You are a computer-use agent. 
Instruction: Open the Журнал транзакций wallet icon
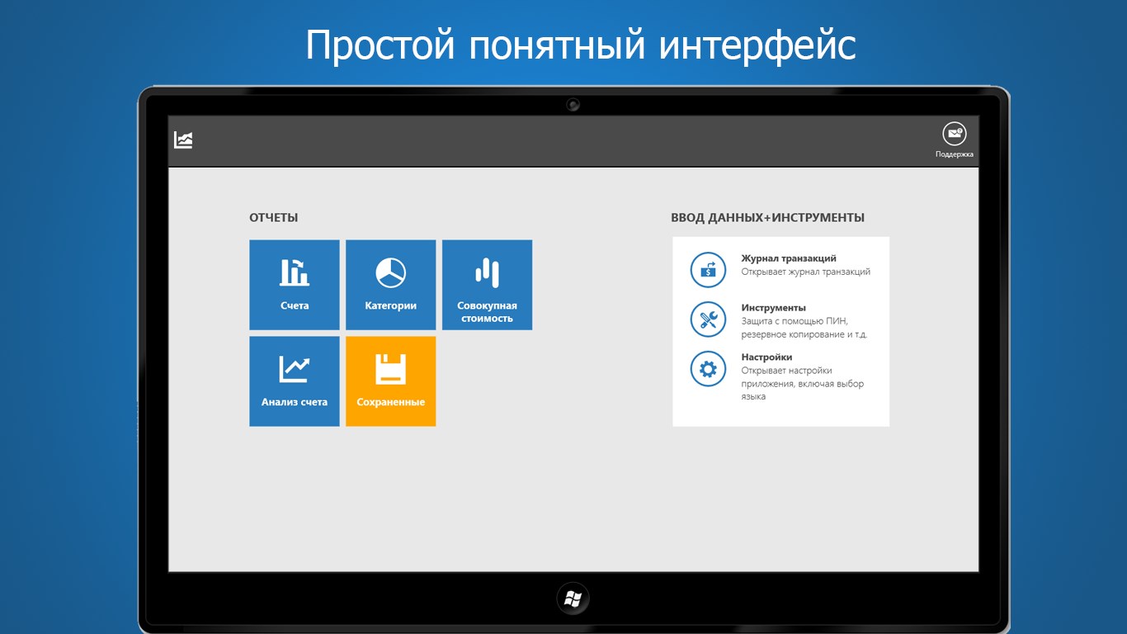click(x=707, y=269)
